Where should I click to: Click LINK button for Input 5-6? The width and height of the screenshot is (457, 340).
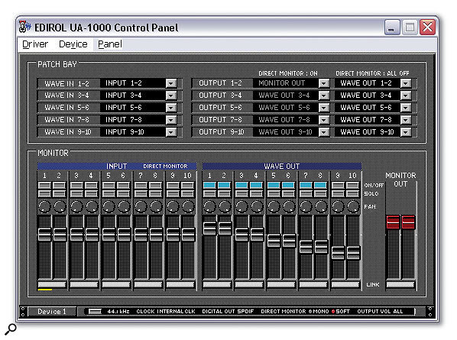116,285
